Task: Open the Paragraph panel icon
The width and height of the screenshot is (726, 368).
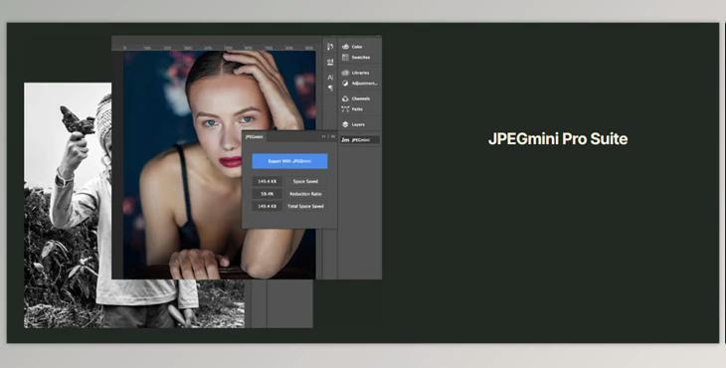Action: [x=330, y=88]
